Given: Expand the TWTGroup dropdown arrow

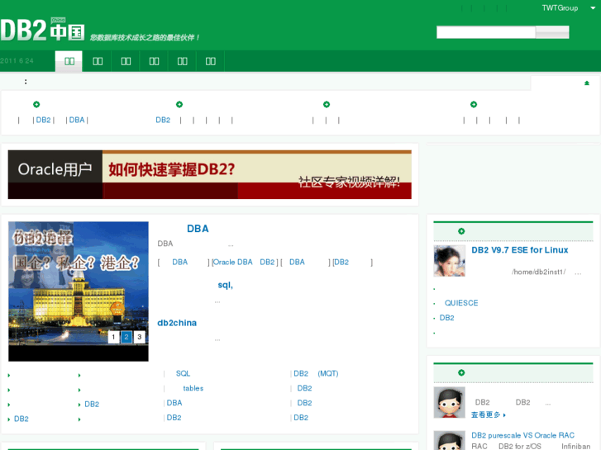Looking at the screenshot, I should coord(593,7).
